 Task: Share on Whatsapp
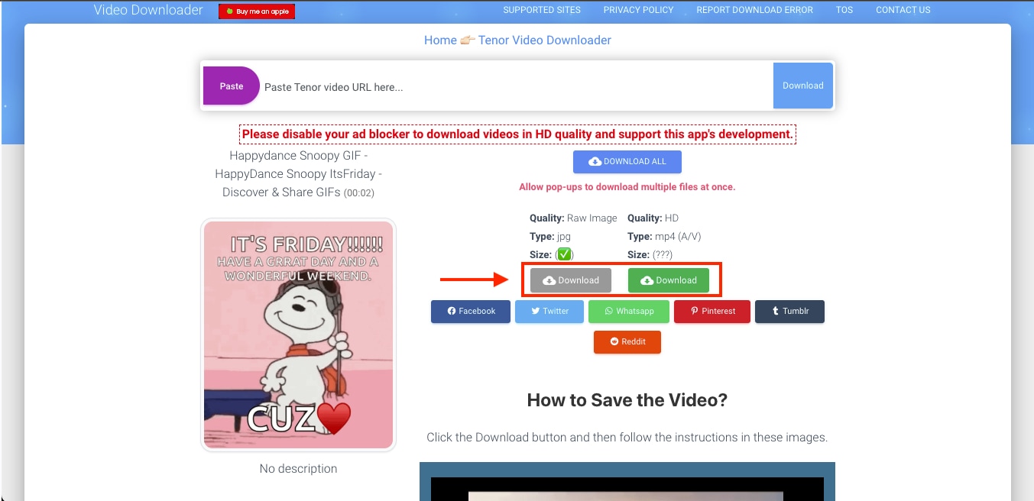(x=629, y=312)
